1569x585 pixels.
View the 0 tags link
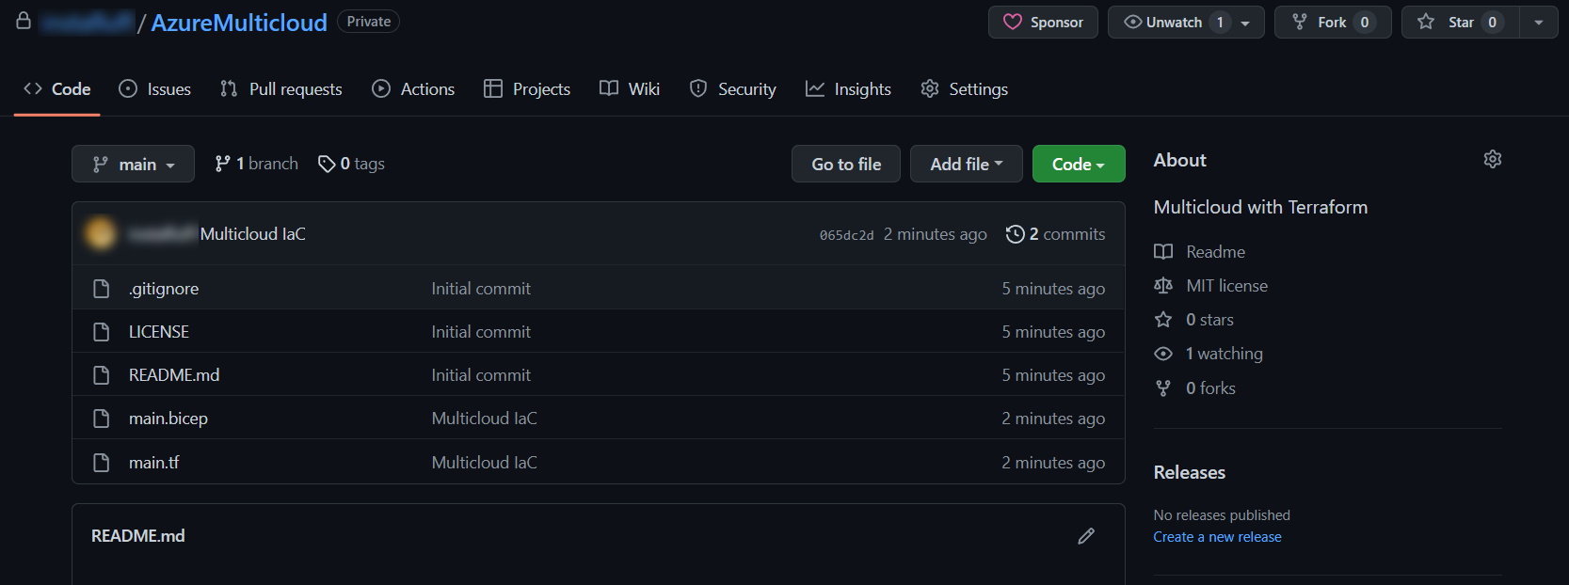(351, 164)
